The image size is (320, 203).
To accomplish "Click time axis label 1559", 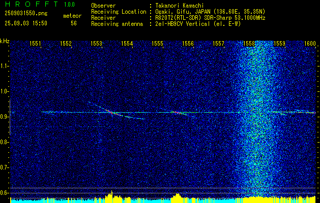I will 279,43.
